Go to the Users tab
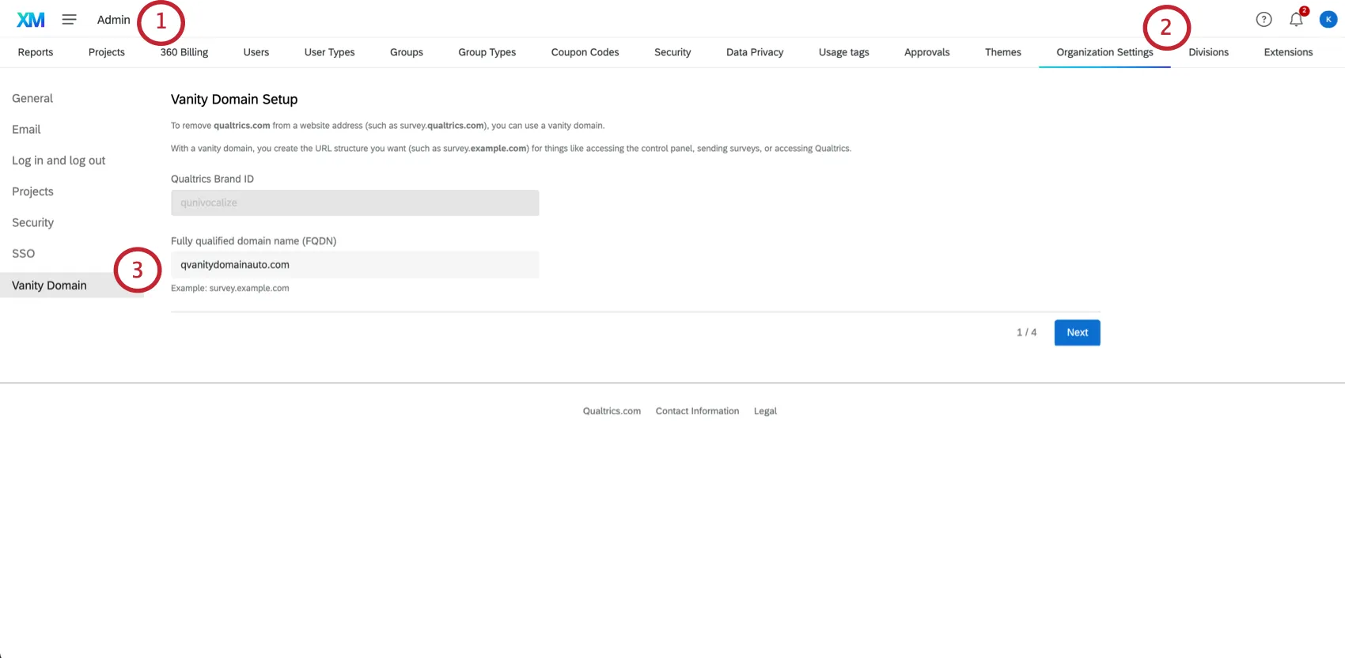 [x=256, y=52]
